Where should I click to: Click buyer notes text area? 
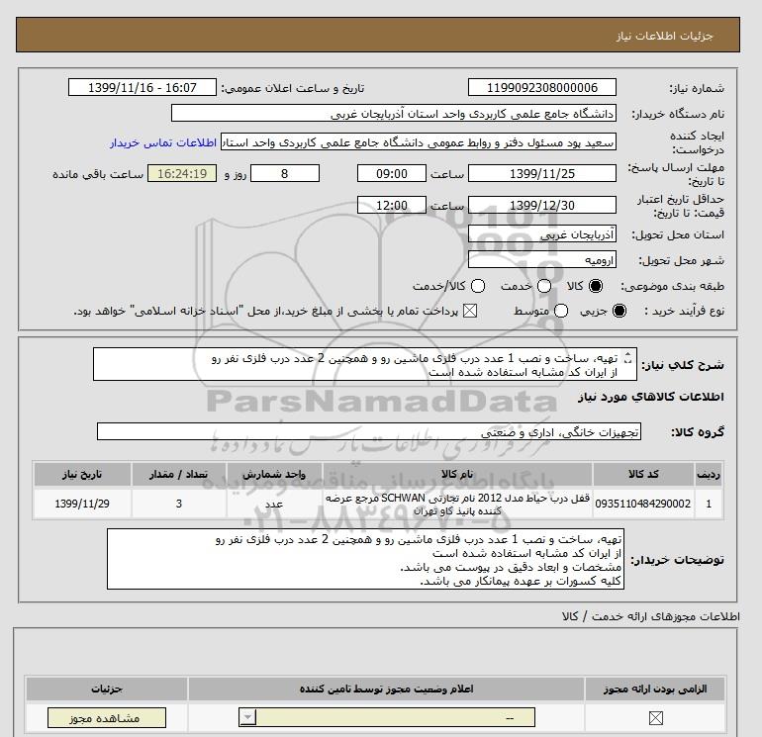(x=365, y=559)
